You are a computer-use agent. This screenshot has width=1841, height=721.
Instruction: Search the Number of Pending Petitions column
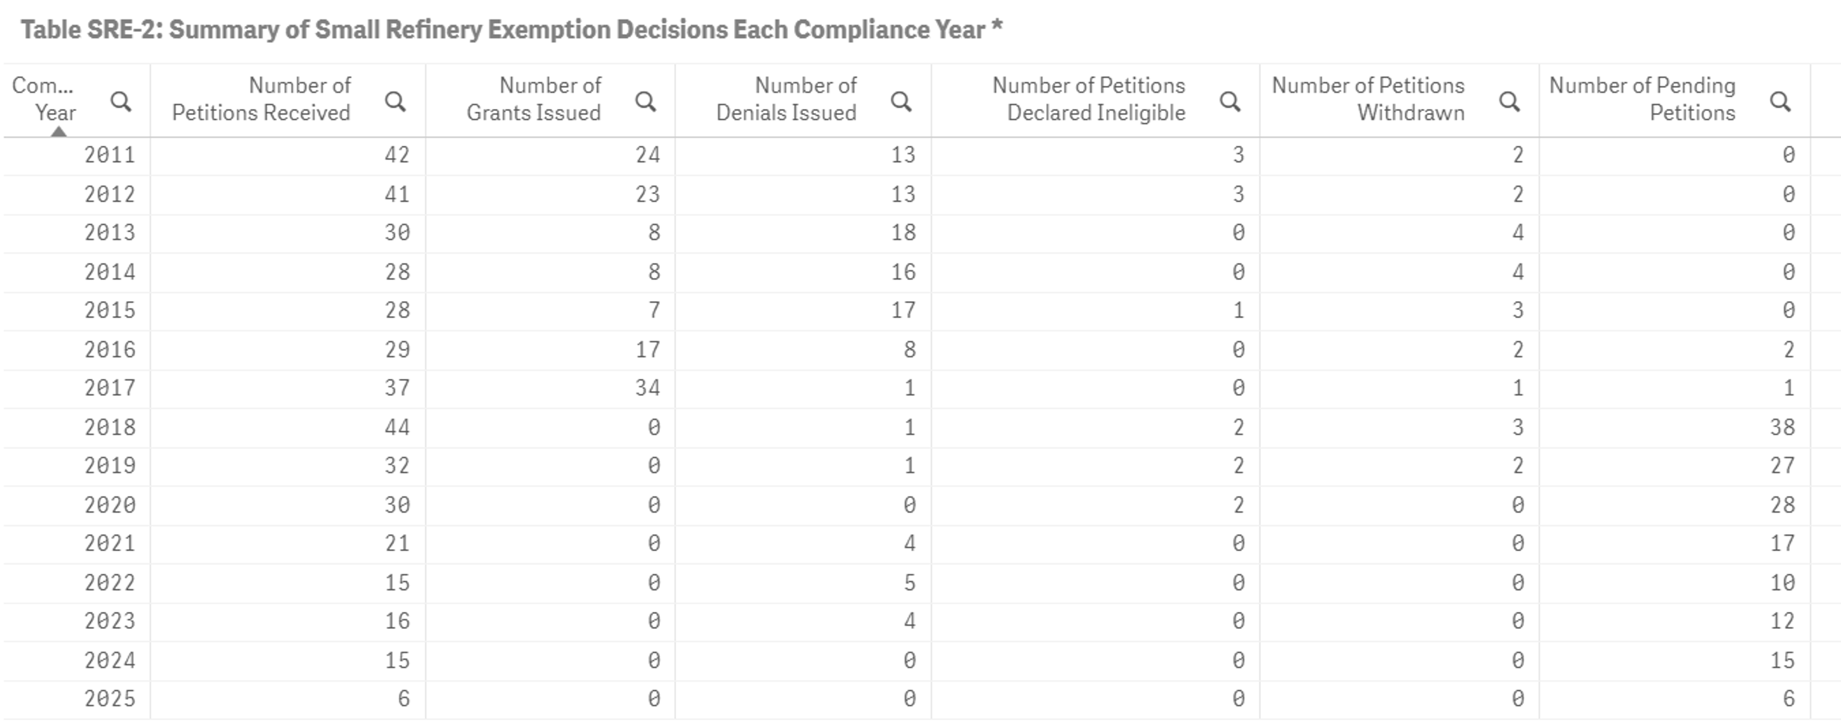(x=1780, y=102)
